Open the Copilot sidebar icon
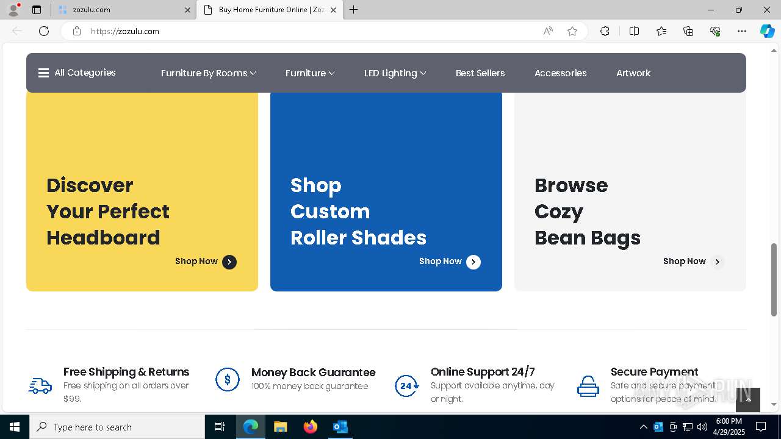The width and height of the screenshot is (781, 439). click(767, 31)
